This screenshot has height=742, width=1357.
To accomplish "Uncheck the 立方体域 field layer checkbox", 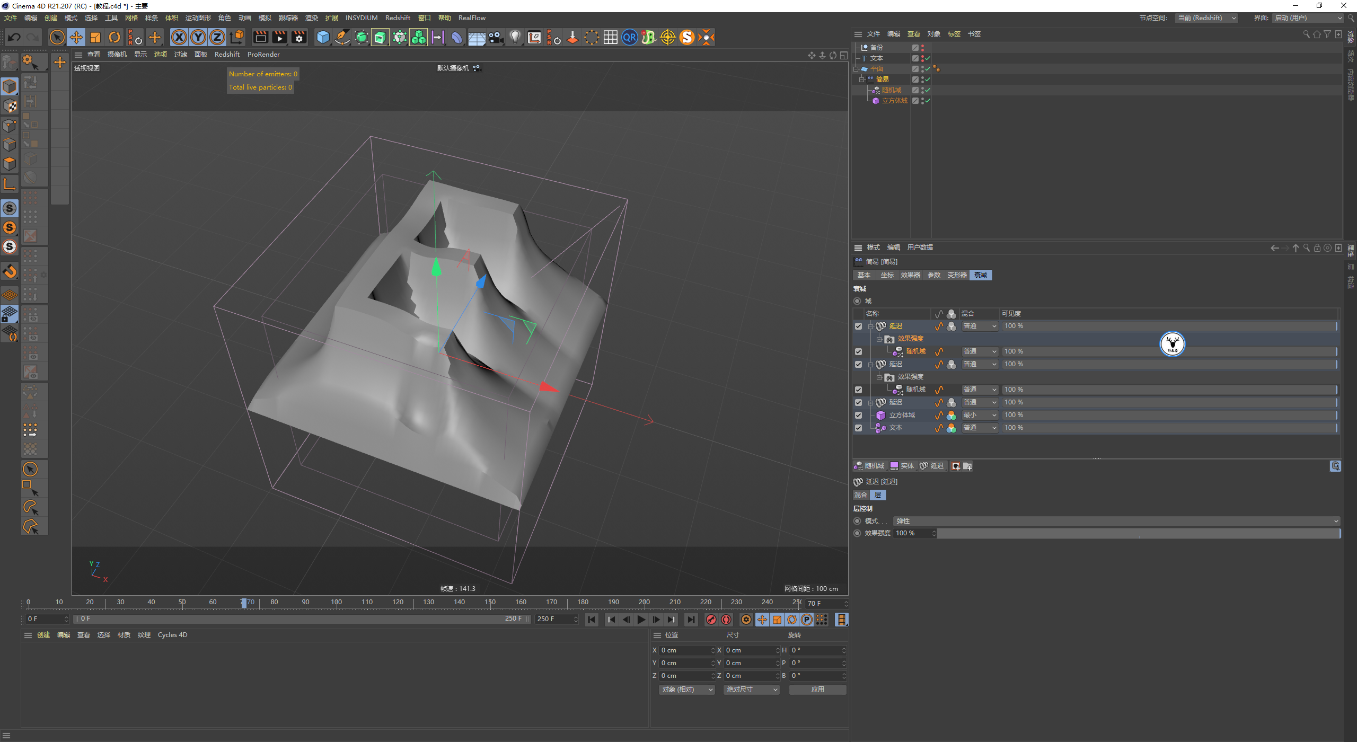I will 858,416.
